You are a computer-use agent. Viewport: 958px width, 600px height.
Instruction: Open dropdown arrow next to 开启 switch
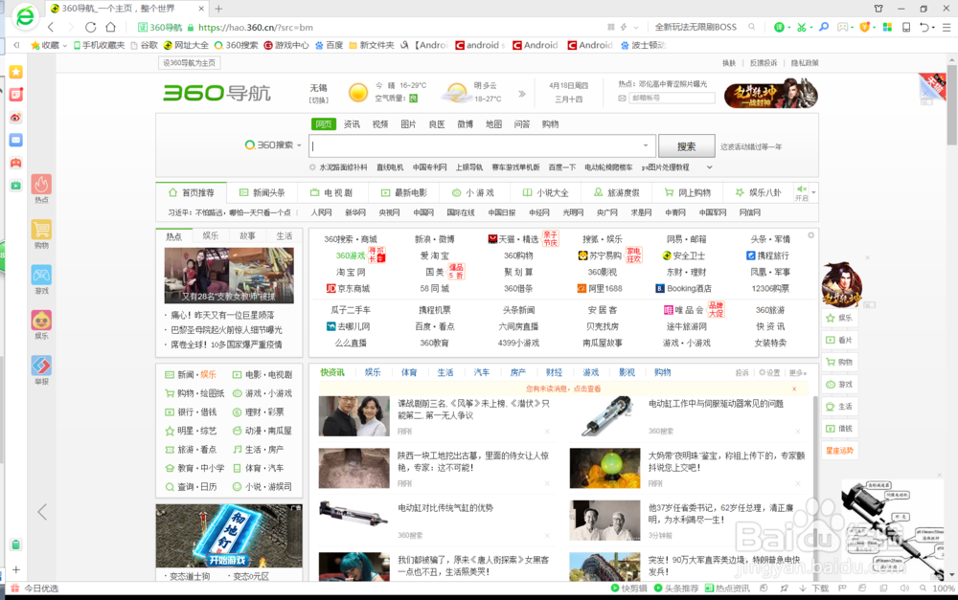pos(813,193)
